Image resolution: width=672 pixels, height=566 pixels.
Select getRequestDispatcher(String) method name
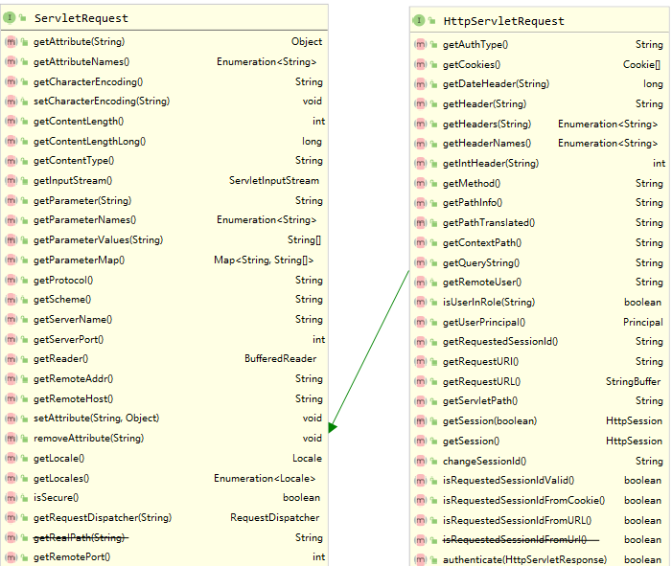(x=103, y=517)
